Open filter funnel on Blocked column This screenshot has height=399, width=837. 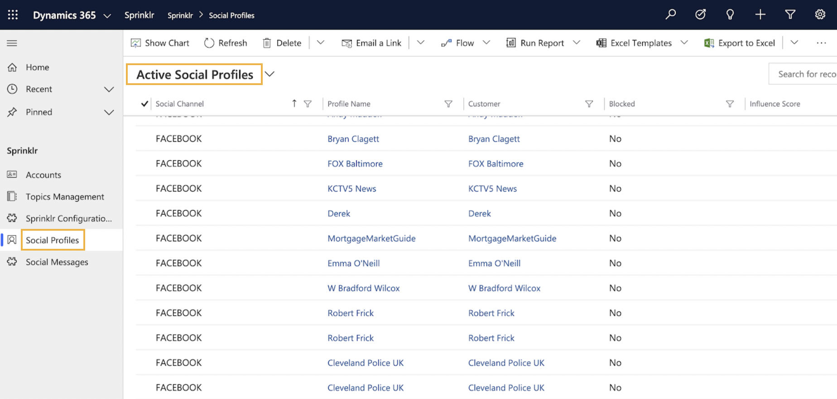pyautogui.click(x=730, y=104)
